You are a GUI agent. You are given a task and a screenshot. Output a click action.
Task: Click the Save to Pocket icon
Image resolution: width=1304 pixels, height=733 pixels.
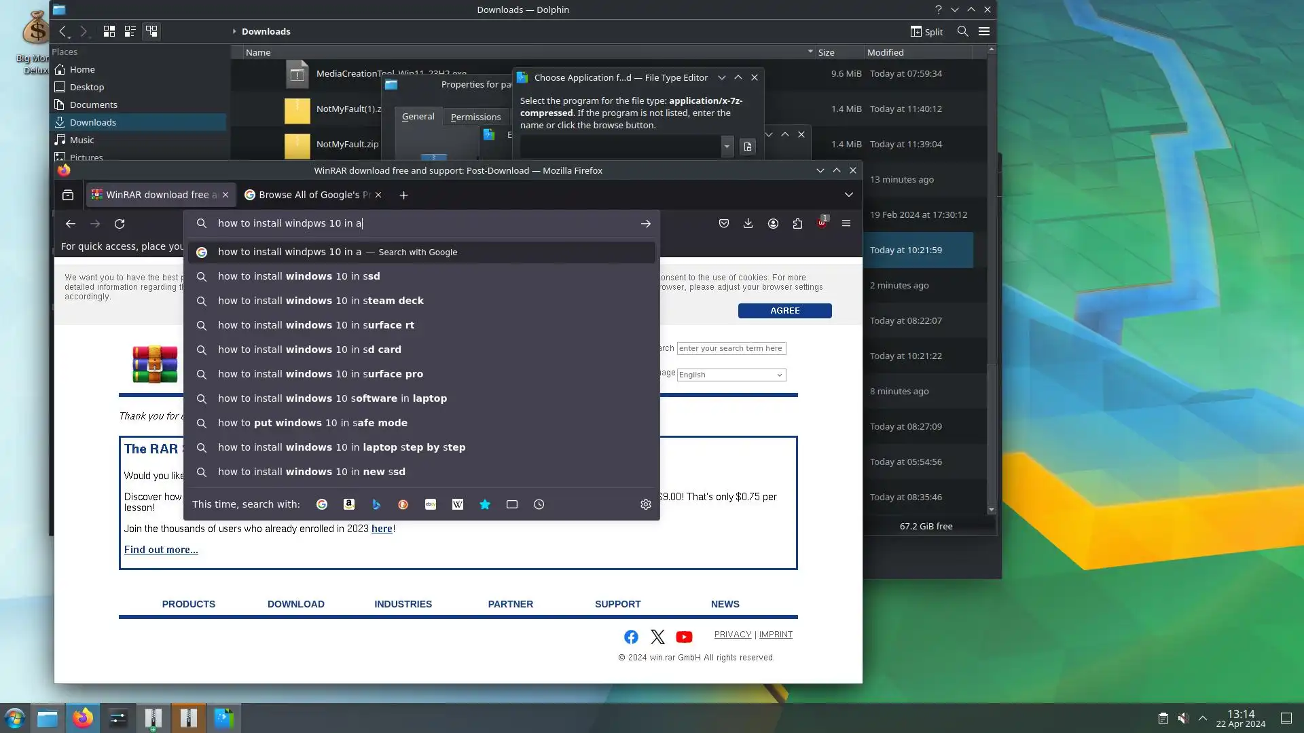pyautogui.click(x=724, y=223)
